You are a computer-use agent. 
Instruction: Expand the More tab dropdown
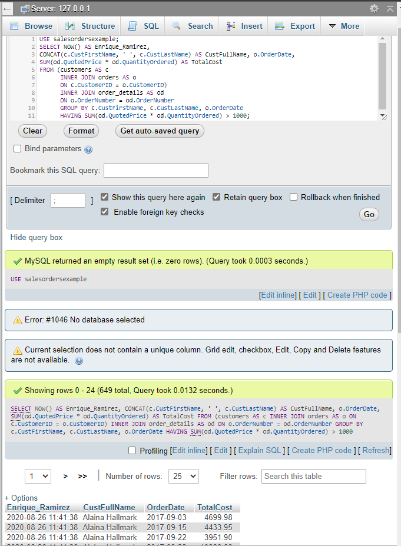(344, 26)
